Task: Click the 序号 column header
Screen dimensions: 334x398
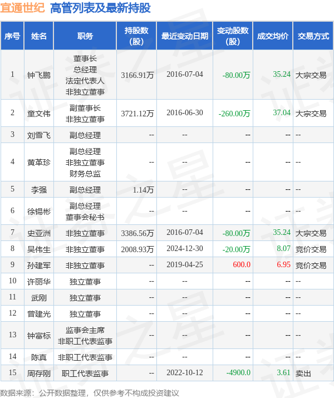Action: point(12,36)
